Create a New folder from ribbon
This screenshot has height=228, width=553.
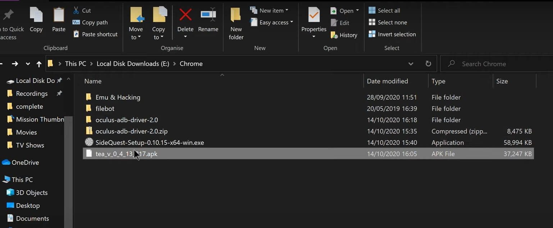point(236,22)
